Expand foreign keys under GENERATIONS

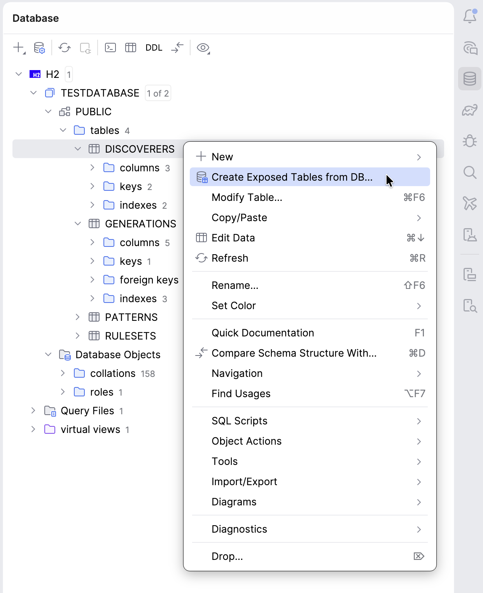(x=93, y=280)
